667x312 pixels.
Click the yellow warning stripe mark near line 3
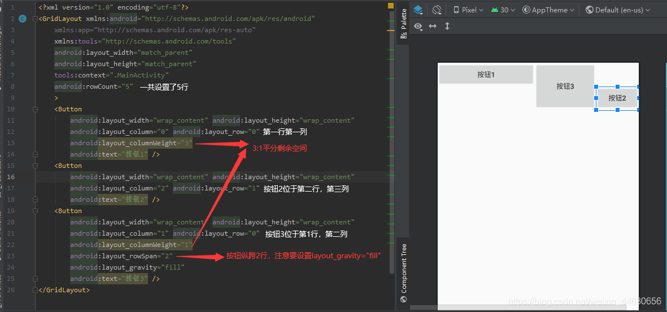[x=391, y=31]
